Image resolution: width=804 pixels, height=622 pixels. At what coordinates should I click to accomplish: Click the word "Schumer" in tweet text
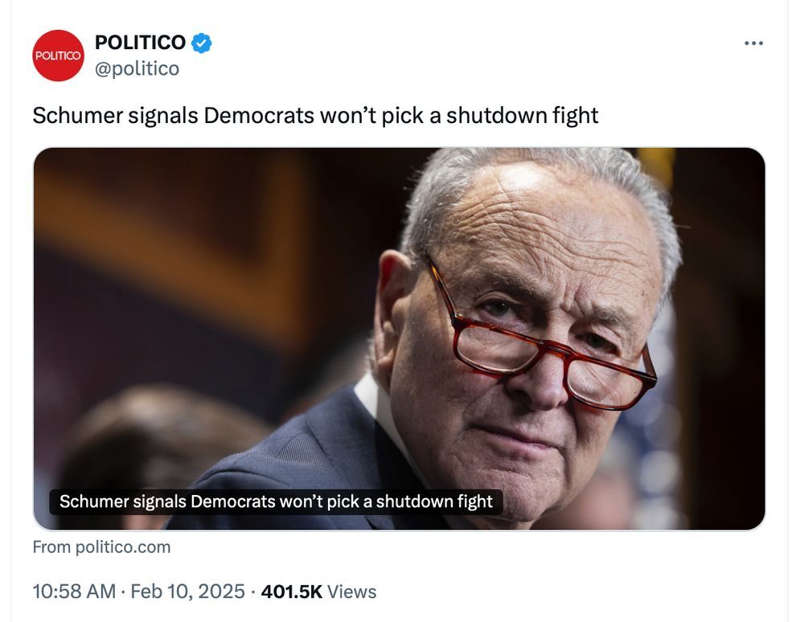click(77, 116)
